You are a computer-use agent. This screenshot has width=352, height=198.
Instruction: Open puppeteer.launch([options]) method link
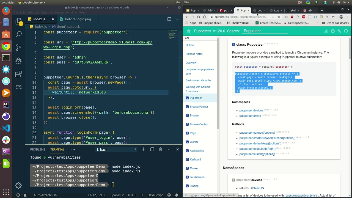pyautogui.click(x=257, y=154)
